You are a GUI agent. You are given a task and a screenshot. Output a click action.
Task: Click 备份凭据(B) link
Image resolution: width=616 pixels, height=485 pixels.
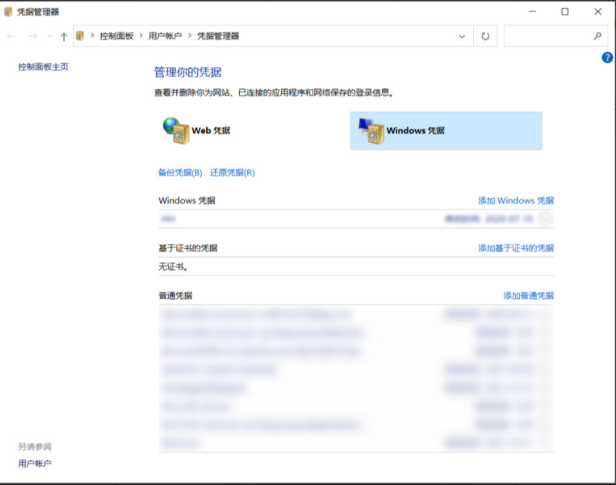coord(180,172)
